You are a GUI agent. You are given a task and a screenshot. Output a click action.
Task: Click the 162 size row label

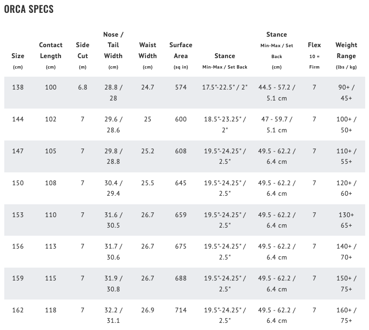pyautogui.click(x=18, y=310)
